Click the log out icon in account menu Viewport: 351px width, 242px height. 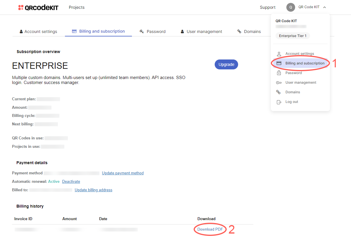point(279,102)
